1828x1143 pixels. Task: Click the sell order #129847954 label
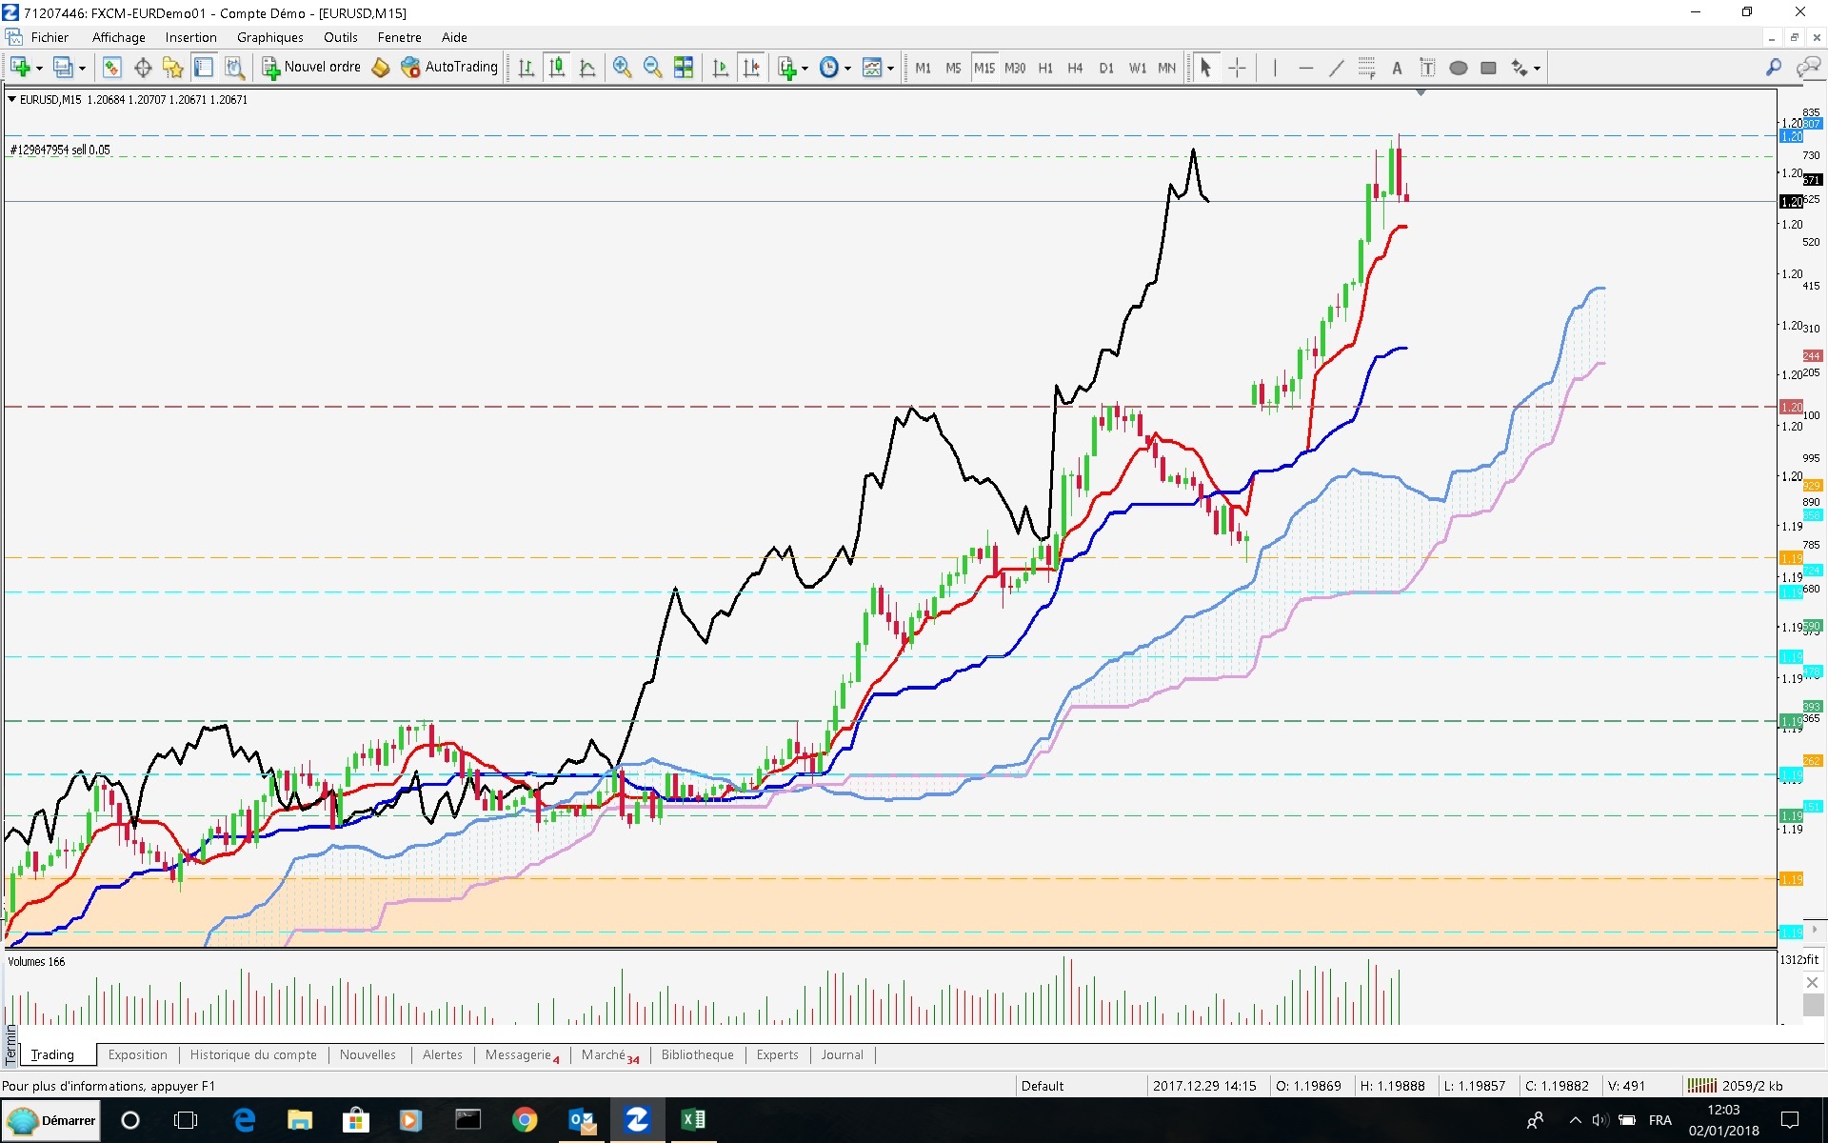tap(60, 150)
